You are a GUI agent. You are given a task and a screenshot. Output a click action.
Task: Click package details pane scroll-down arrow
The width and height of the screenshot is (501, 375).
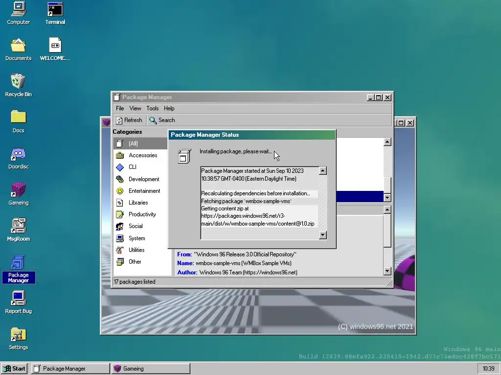pyautogui.click(x=387, y=271)
